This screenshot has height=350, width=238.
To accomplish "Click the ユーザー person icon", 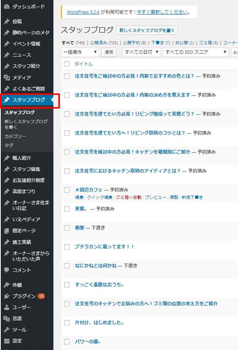I will pyautogui.click(x=6, y=307).
